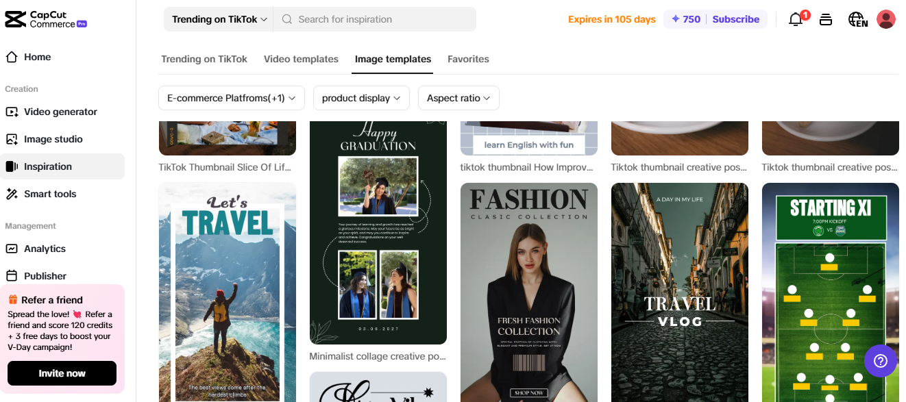Open Home in the sidebar
Screen dimensions: 906x402
point(62,57)
